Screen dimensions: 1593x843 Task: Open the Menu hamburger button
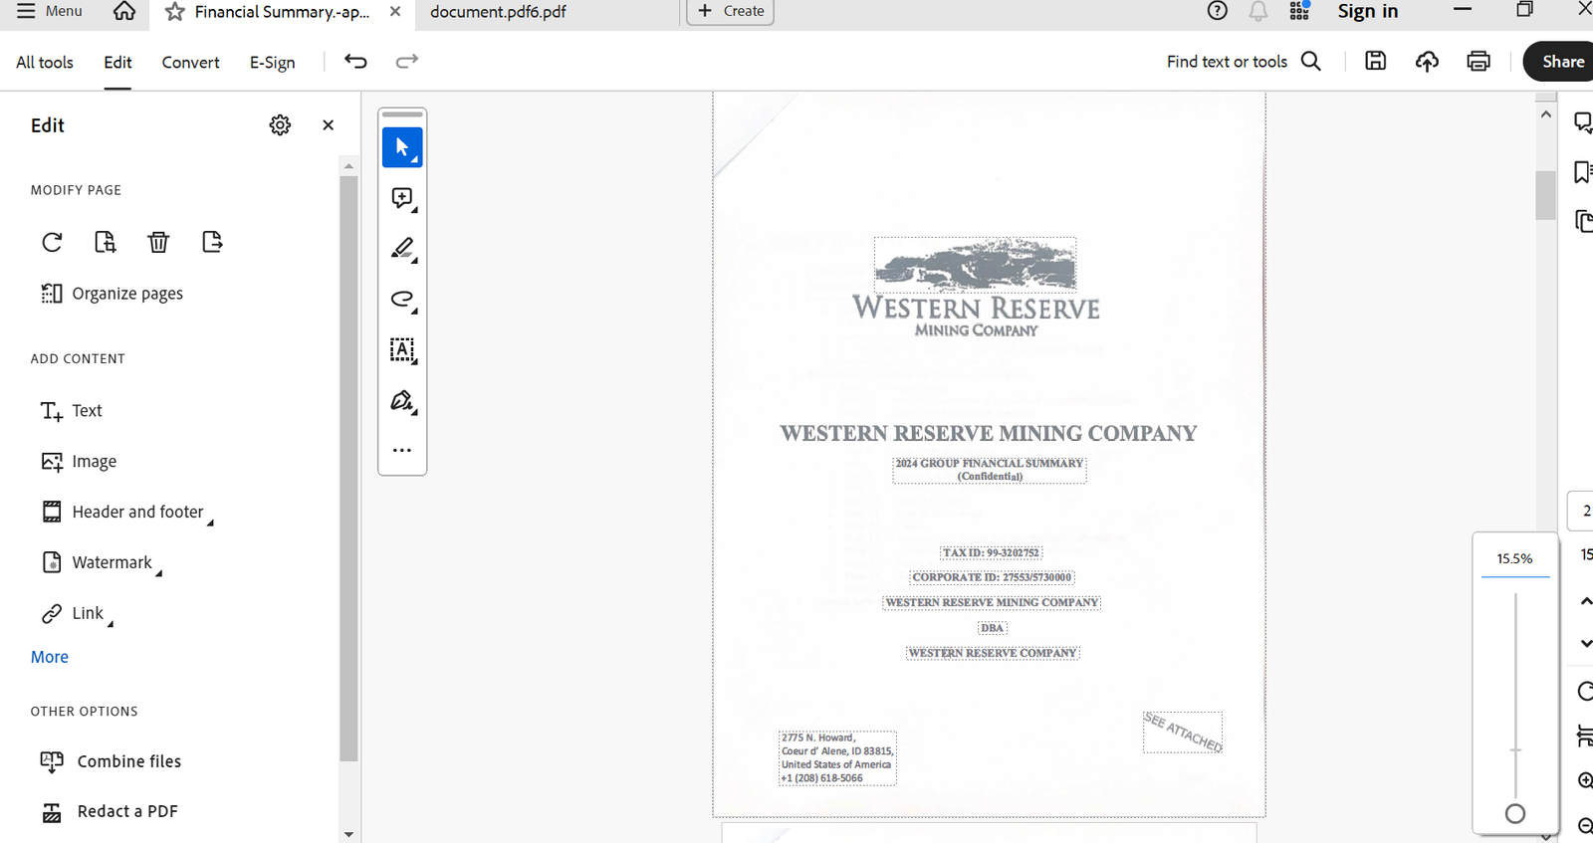(x=50, y=11)
